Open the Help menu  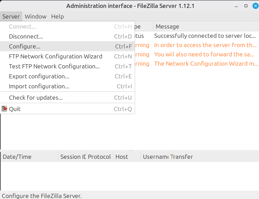click(x=57, y=16)
